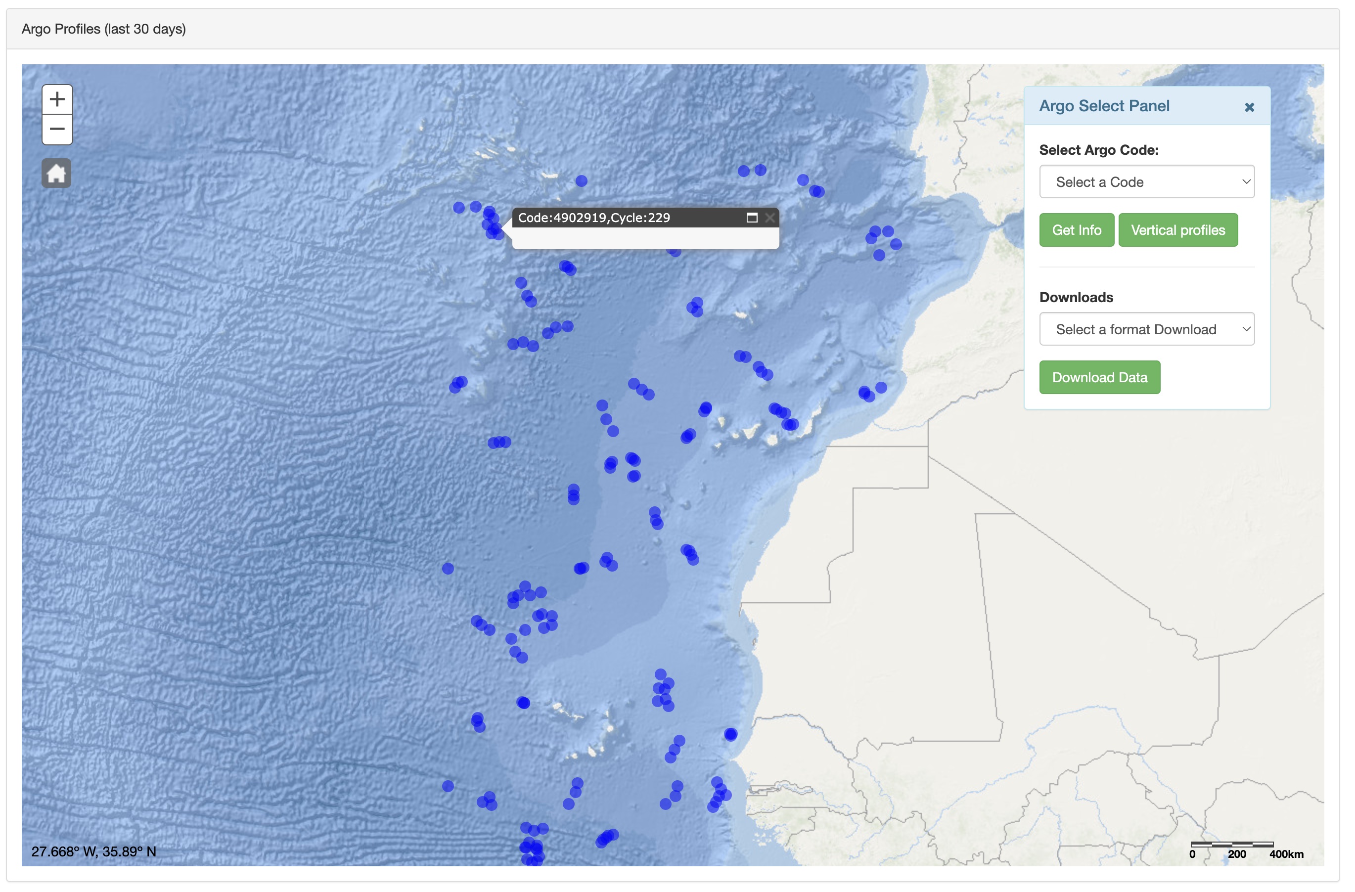Open Vertical profiles
This screenshot has width=1355, height=892.
1177,230
